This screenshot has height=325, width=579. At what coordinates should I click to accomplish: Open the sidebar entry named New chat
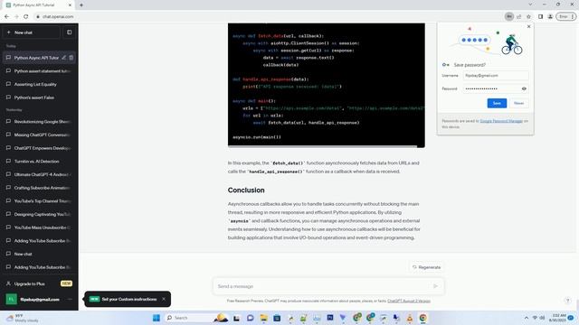tap(39, 255)
